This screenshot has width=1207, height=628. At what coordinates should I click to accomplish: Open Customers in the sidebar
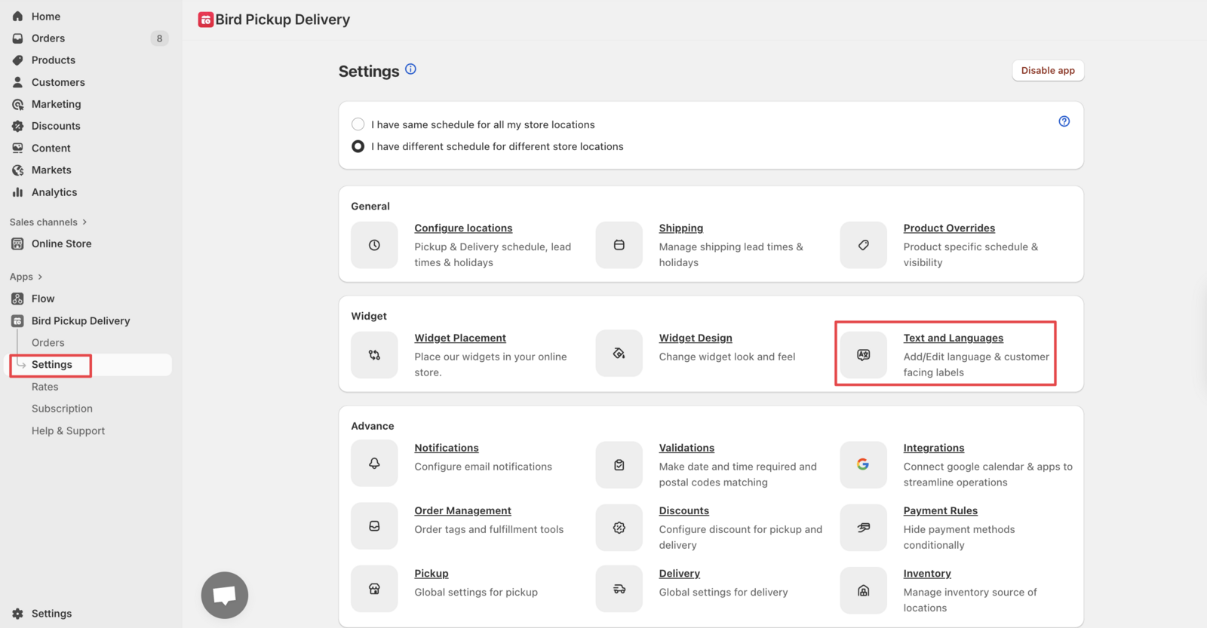pyautogui.click(x=58, y=82)
